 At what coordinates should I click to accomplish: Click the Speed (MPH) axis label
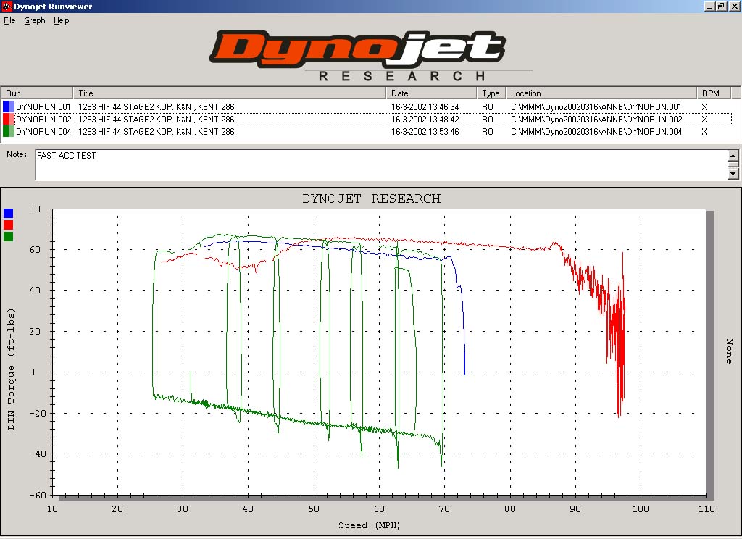point(369,525)
